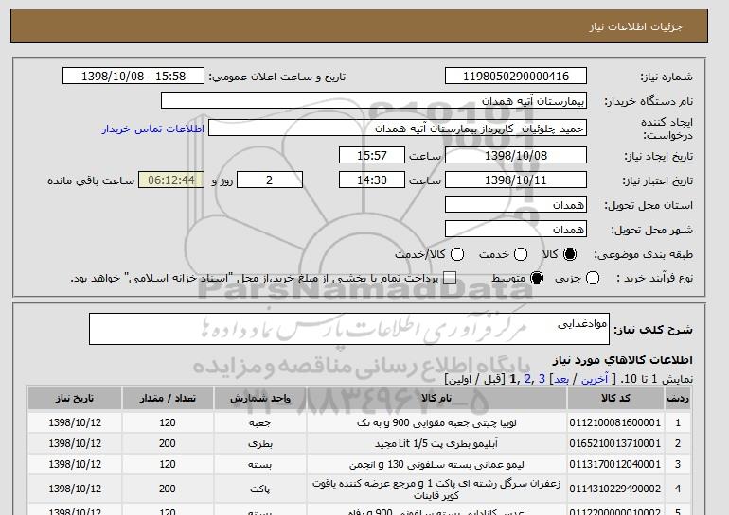The width and height of the screenshot is (729, 515).
Task: Click the تعداد / مقدار column header
Action: 168,399
